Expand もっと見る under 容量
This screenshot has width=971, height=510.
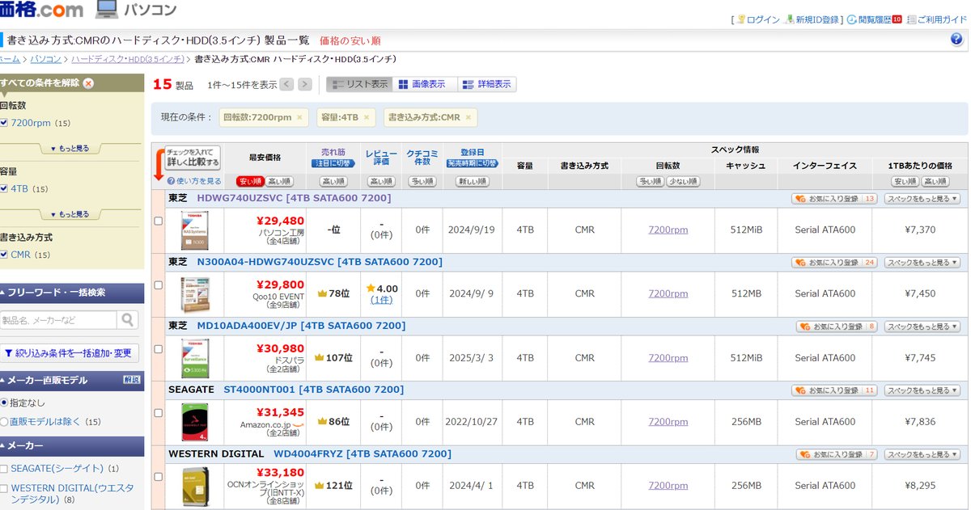tap(70, 214)
